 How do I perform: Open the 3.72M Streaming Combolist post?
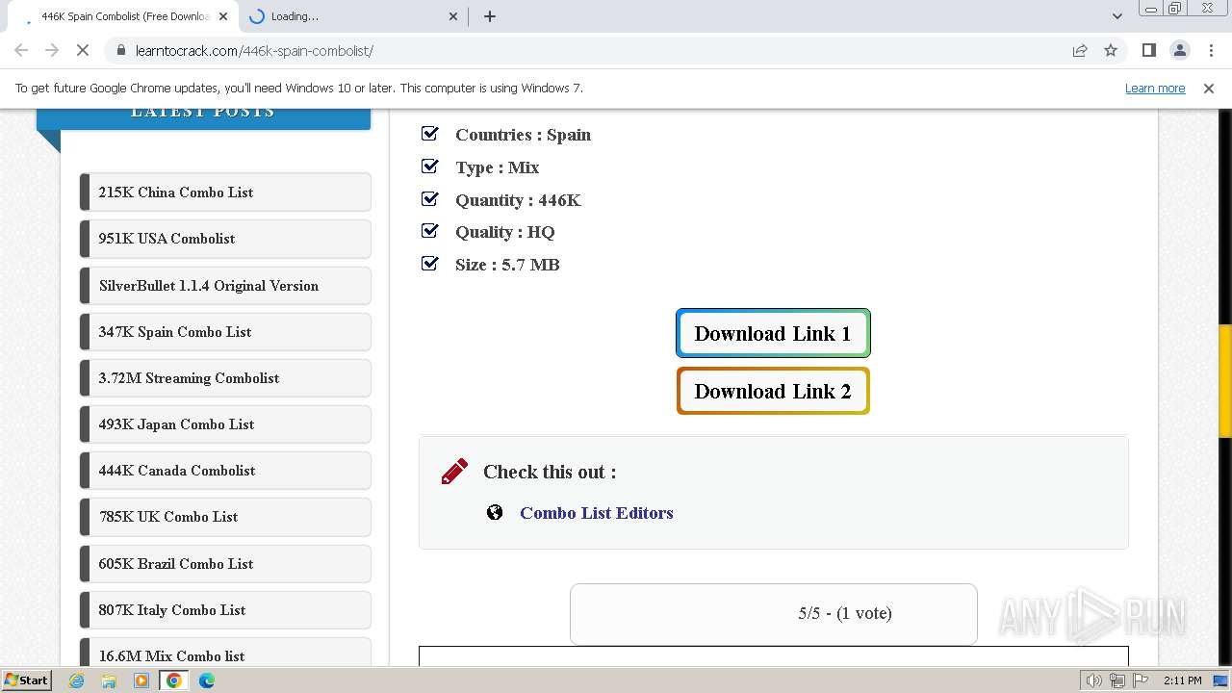click(225, 378)
